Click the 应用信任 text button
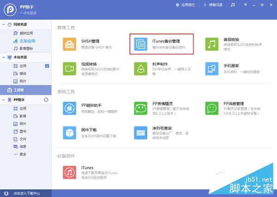 coord(188,5)
